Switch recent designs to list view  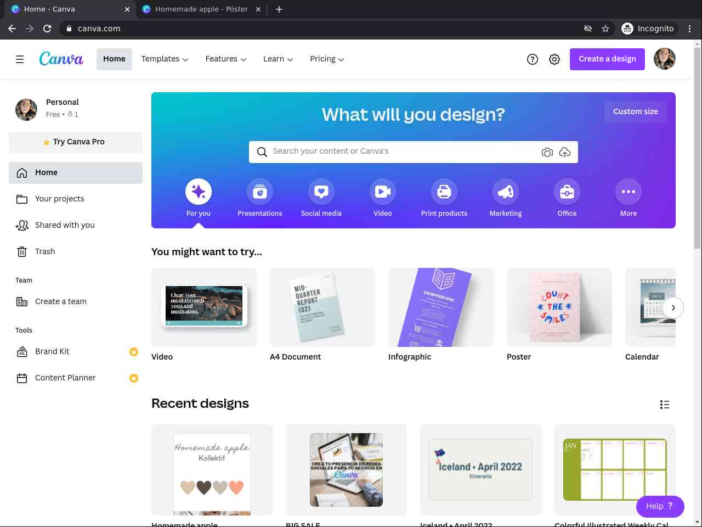(665, 405)
